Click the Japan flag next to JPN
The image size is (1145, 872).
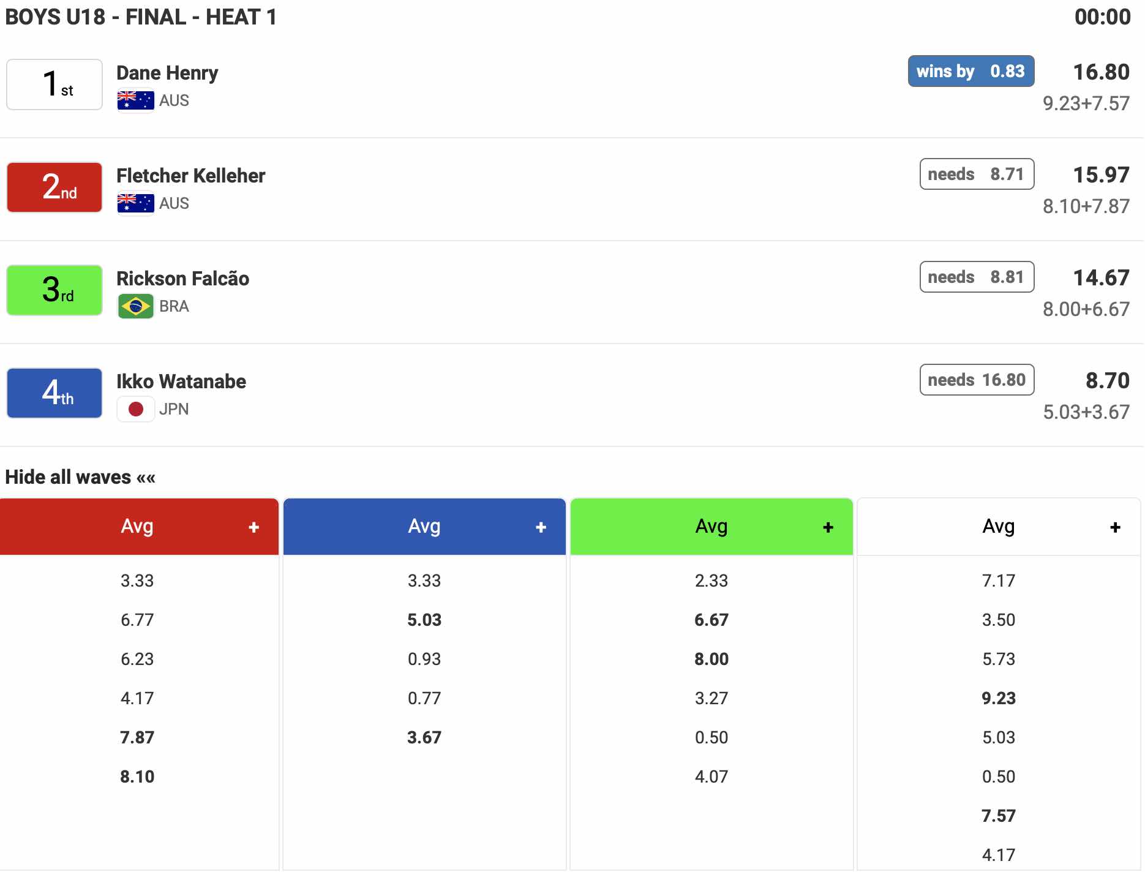135,409
